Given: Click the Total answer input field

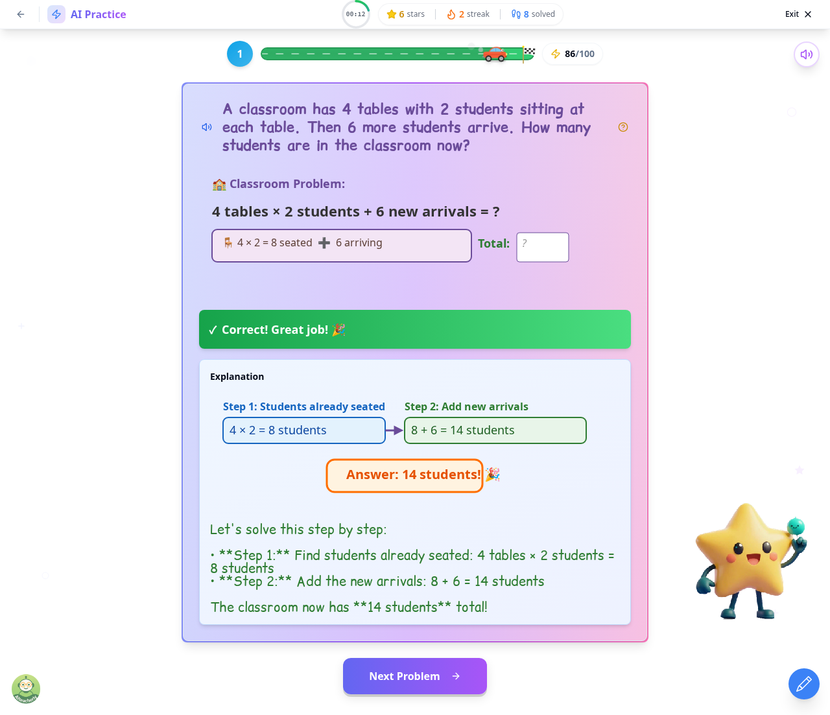Looking at the screenshot, I should click(543, 247).
